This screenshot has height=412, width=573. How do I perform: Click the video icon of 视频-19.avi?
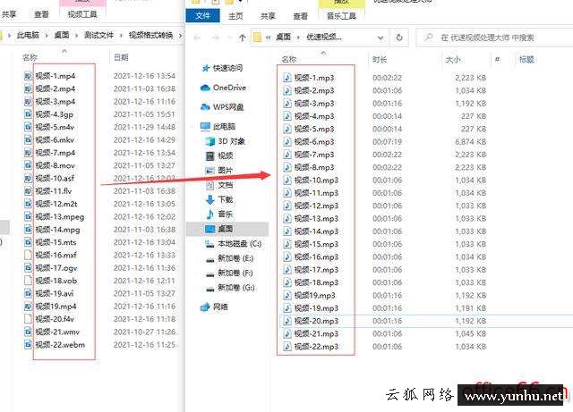(28, 293)
